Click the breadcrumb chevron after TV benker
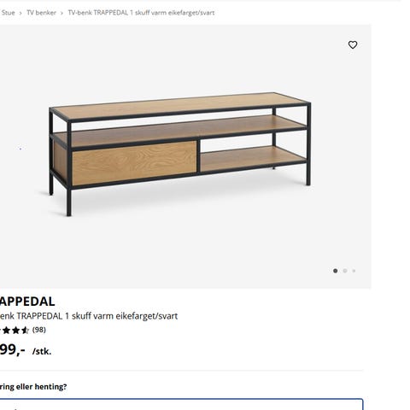This screenshot has width=410, height=410. click(61, 13)
